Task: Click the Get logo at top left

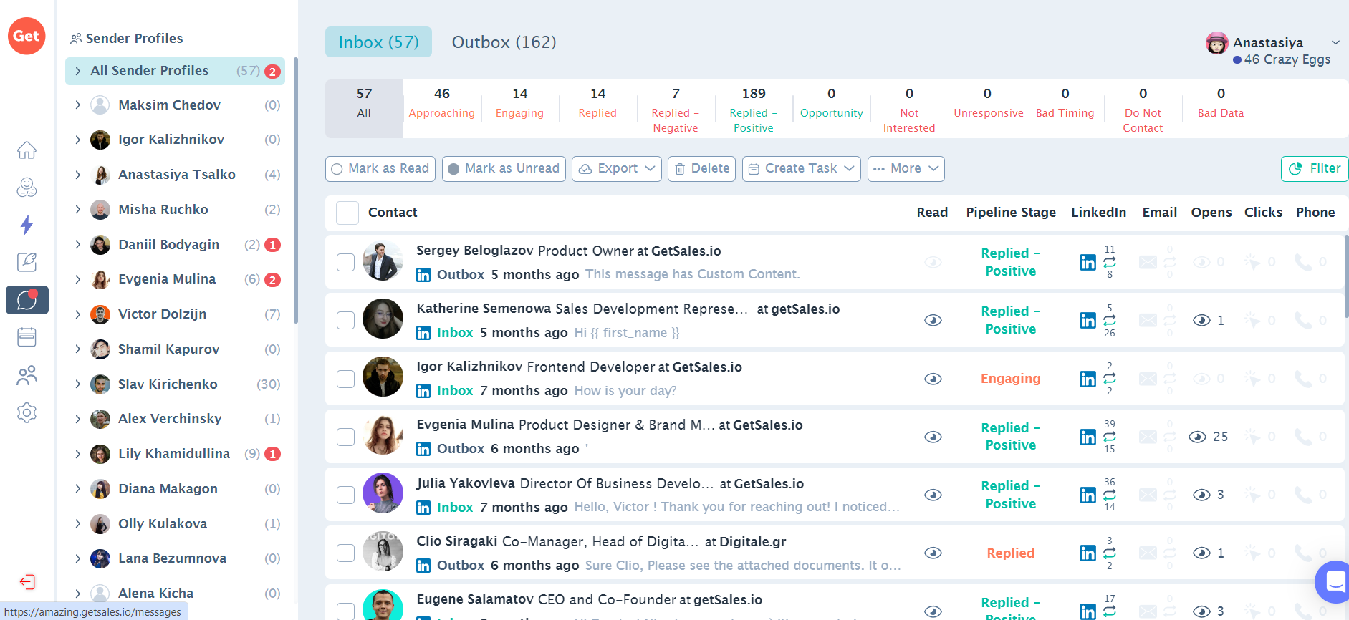Action: tap(27, 36)
